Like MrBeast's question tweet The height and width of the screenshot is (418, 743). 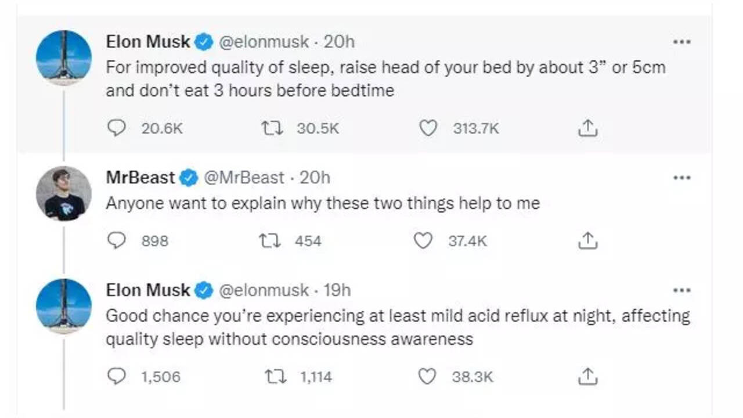(424, 240)
